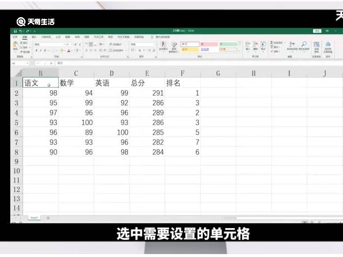
Task: Click the Decrease Font Size icon
Action: point(80,45)
